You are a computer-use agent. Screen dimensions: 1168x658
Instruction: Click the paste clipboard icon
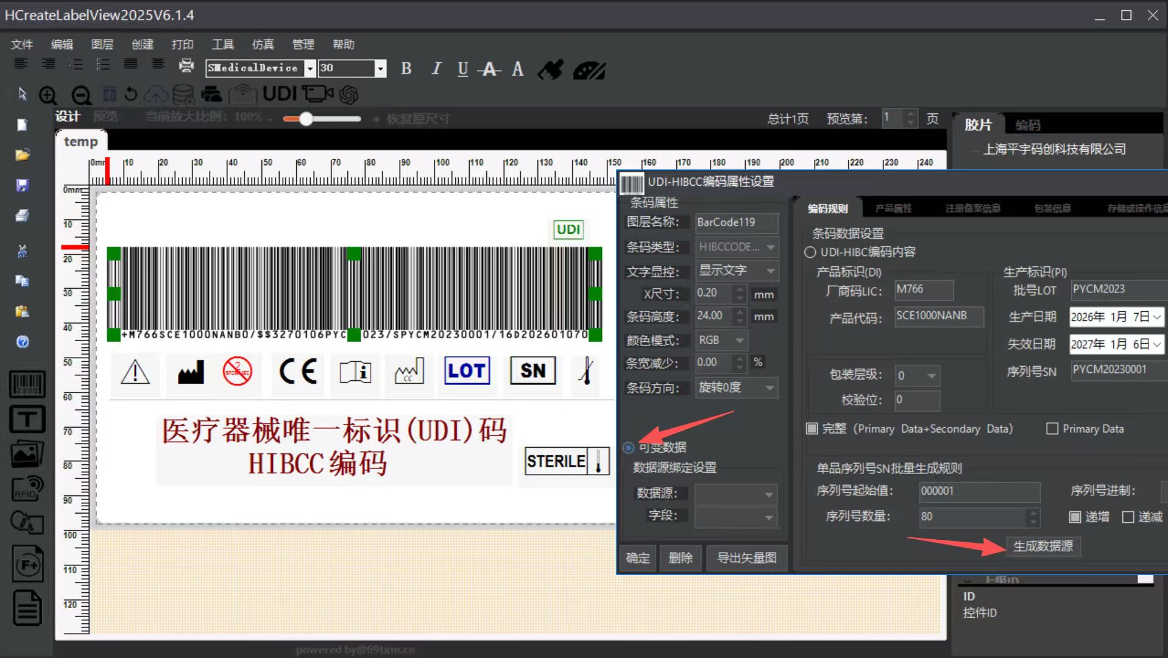point(23,311)
